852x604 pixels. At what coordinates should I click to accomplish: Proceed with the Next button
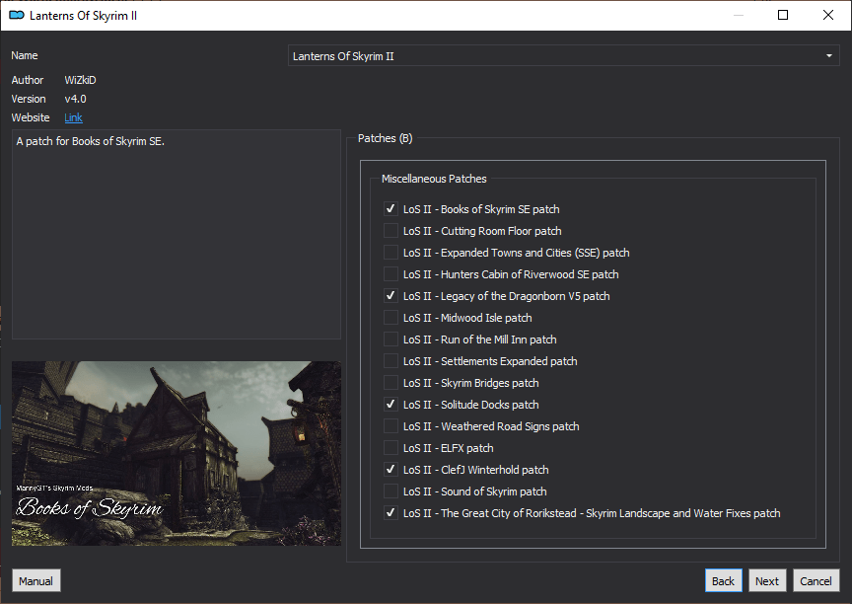click(x=766, y=580)
